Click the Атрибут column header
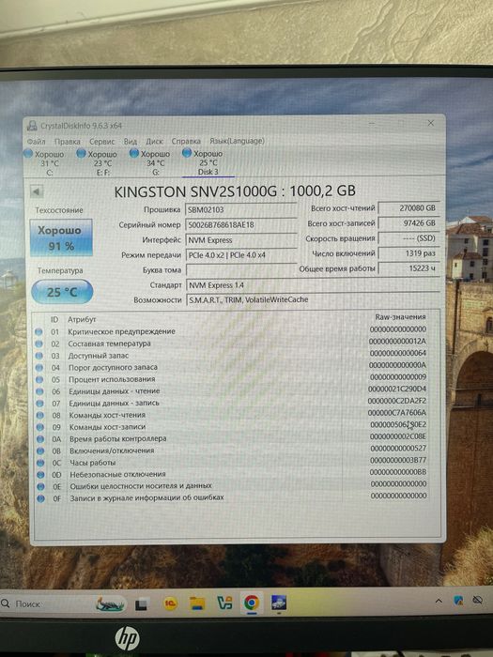The width and height of the screenshot is (493, 657). click(x=82, y=319)
